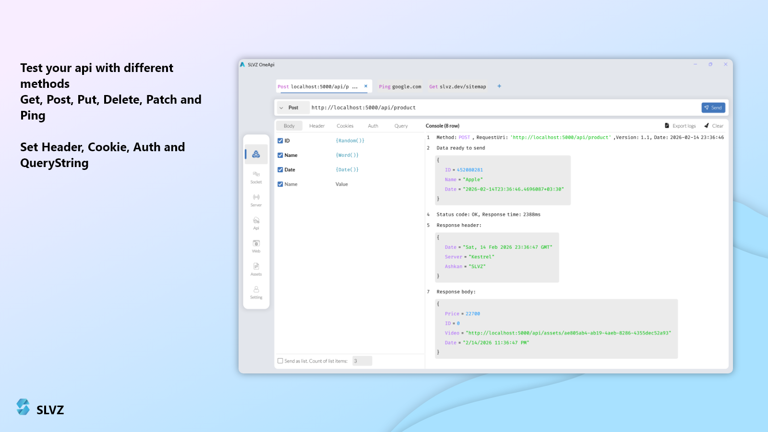Go to the Web sidebar section
Screen dimensions: 768x432
pyautogui.click(x=256, y=246)
